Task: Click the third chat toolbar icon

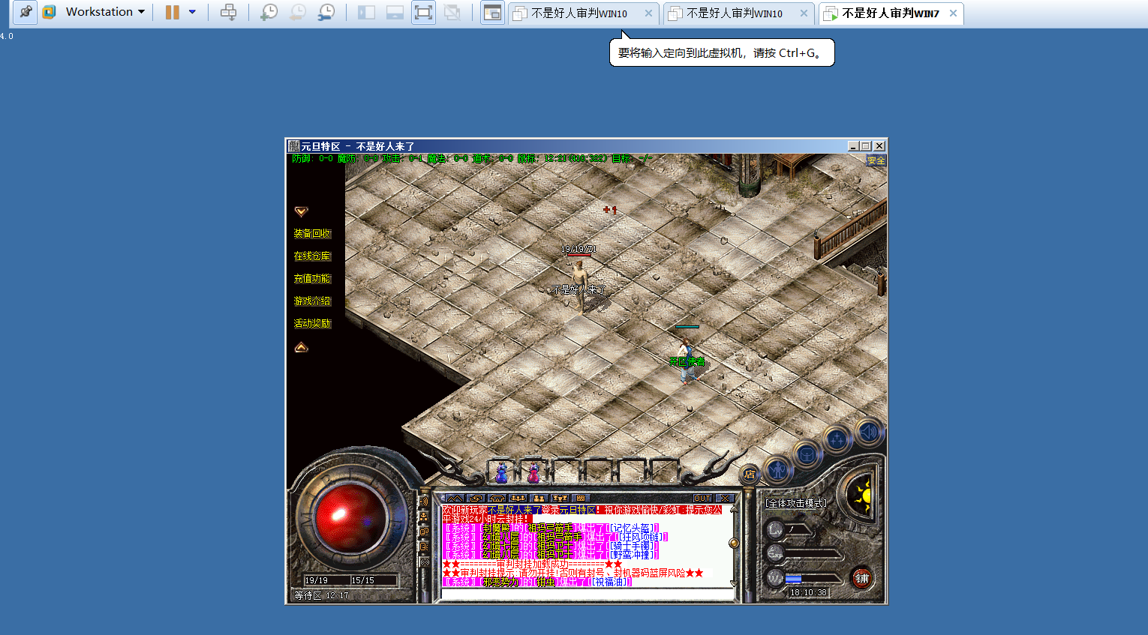Action: (x=497, y=498)
